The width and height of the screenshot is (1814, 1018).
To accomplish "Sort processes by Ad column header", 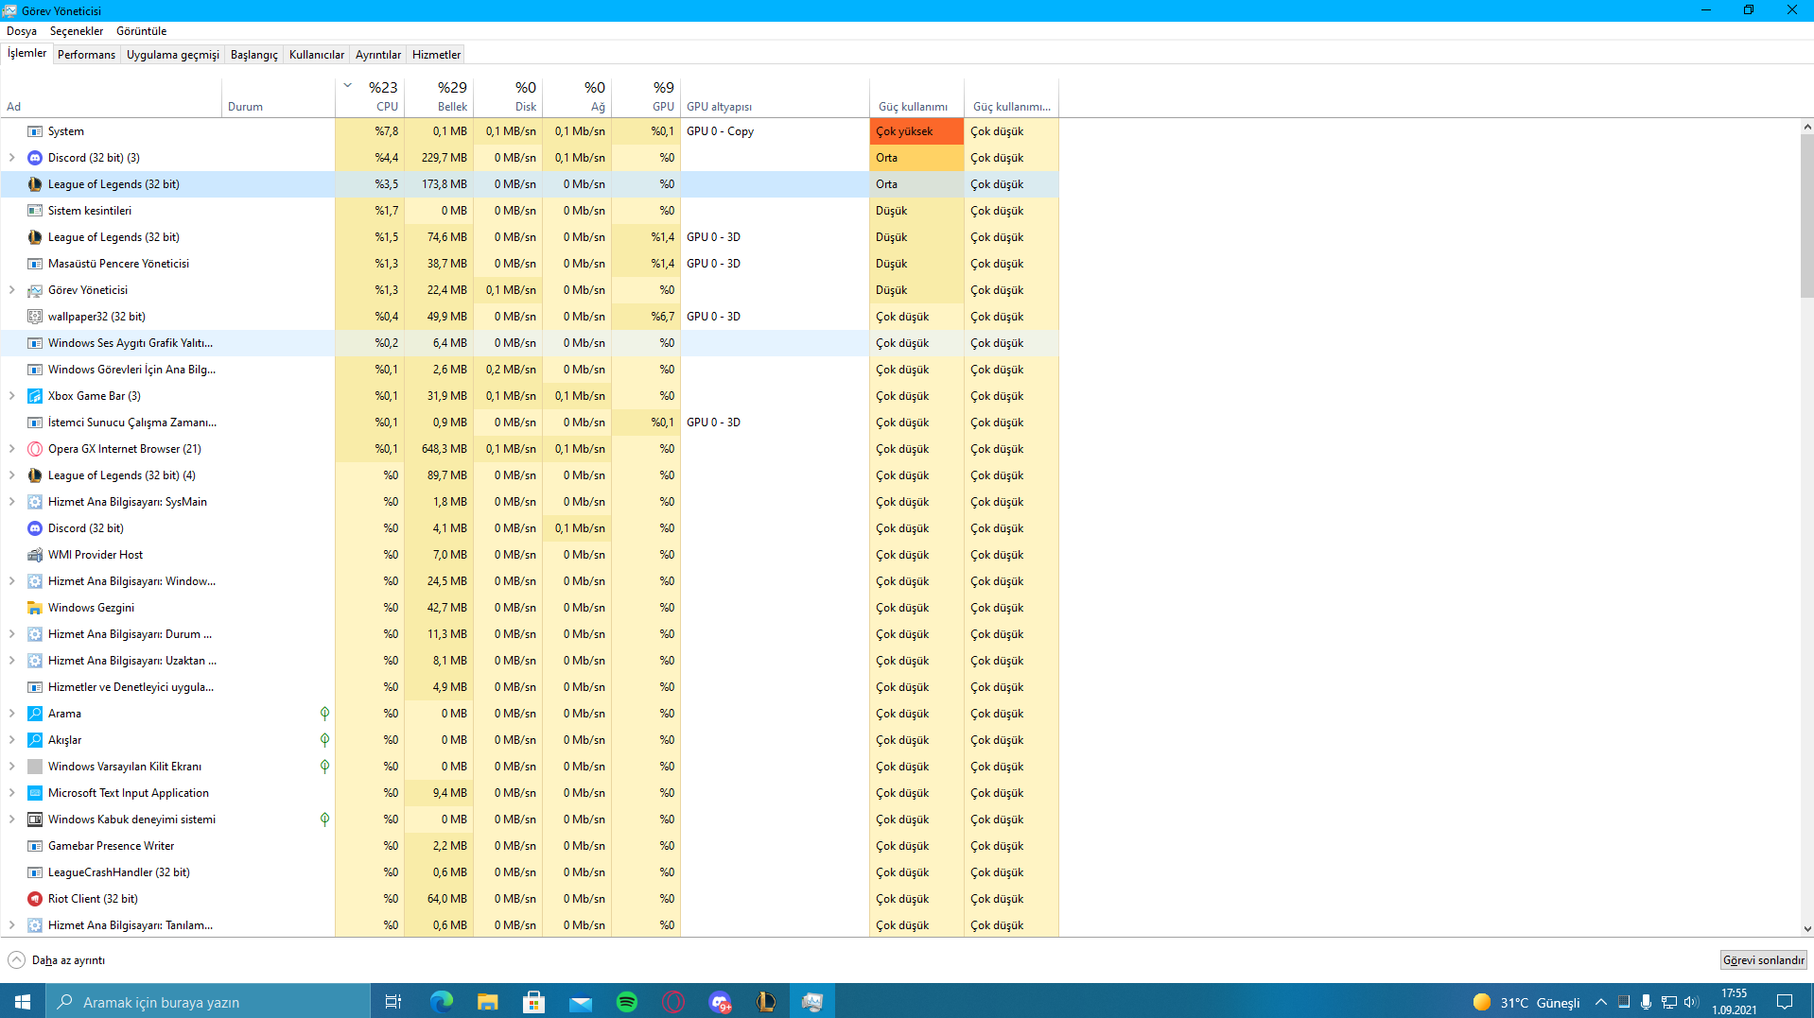I will click(x=112, y=96).
